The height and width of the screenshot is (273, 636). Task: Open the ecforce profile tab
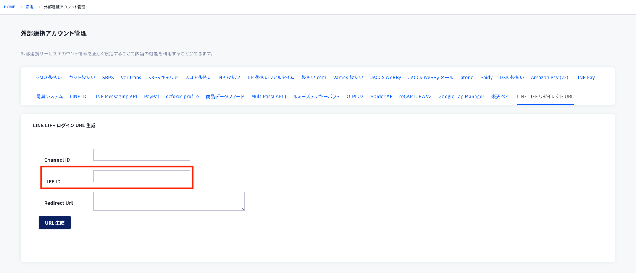point(182,97)
